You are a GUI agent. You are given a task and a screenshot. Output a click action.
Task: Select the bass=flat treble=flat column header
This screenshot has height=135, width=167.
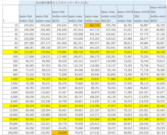(27, 14)
